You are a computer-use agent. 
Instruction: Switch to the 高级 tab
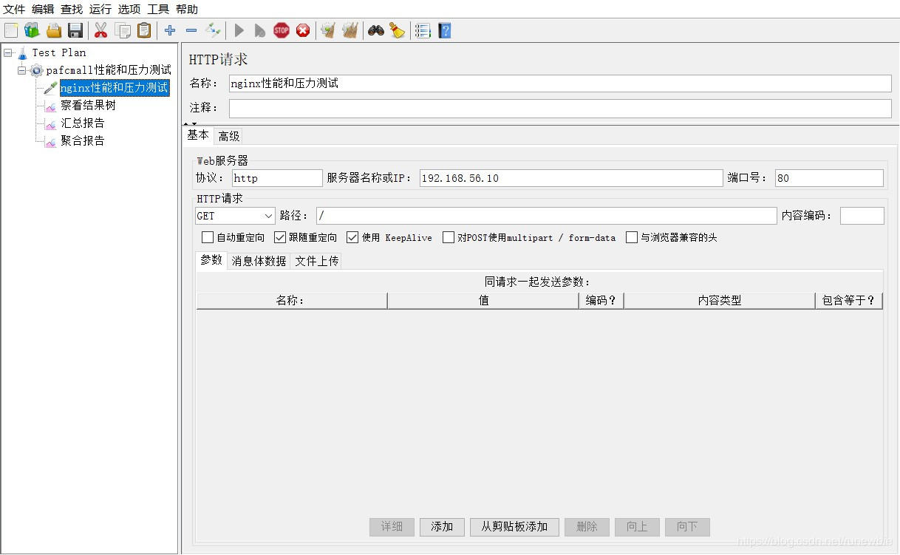pyautogui.click(x=229, y=136)
